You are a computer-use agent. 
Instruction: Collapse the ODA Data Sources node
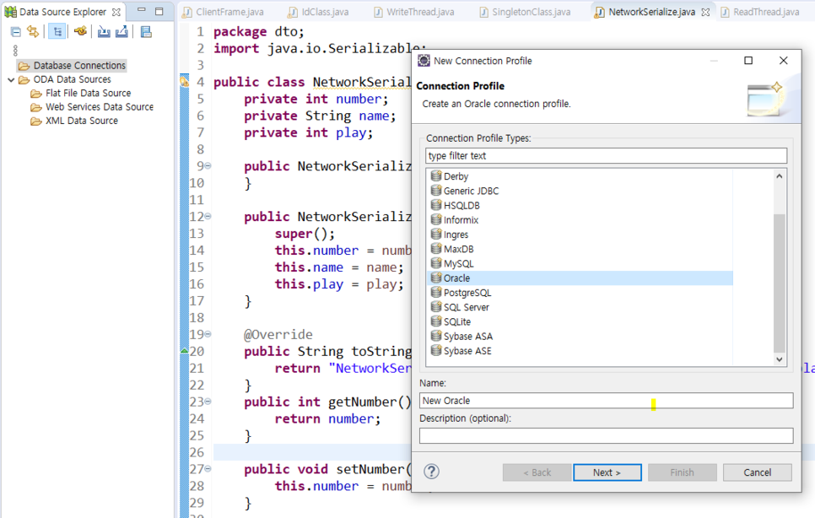click(11, 80)
